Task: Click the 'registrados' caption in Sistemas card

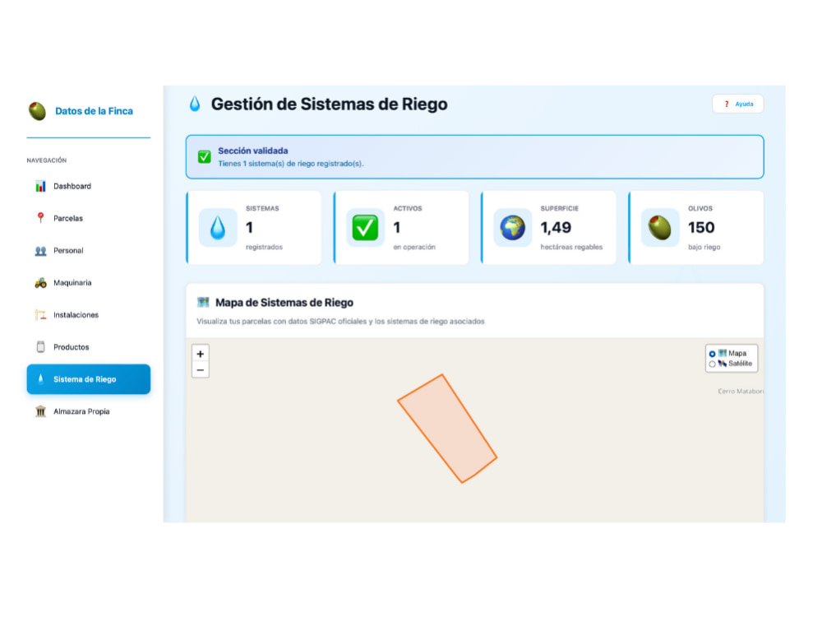Action: coord(264,247)
